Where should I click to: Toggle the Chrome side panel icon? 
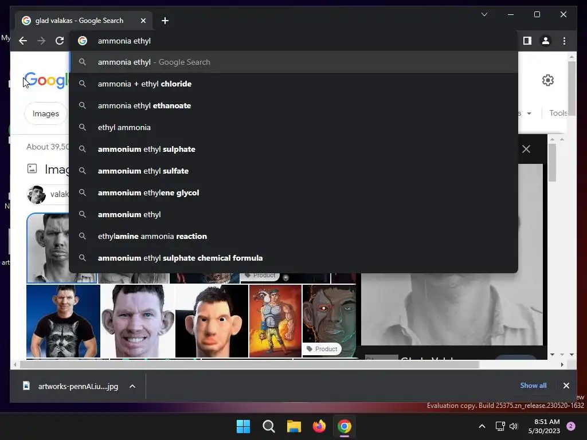(x=527, y=41)
